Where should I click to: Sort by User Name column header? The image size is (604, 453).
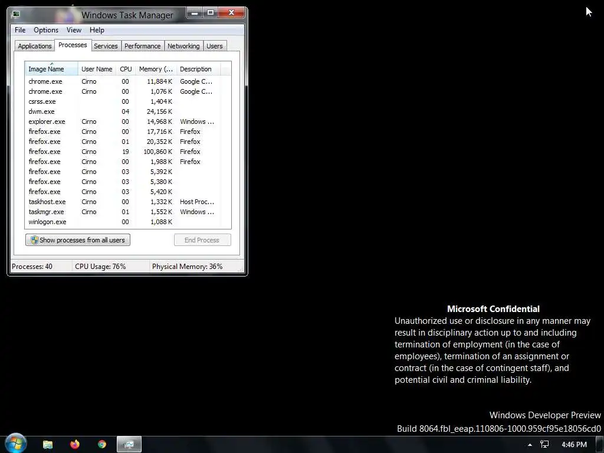(x=97, y=69)
